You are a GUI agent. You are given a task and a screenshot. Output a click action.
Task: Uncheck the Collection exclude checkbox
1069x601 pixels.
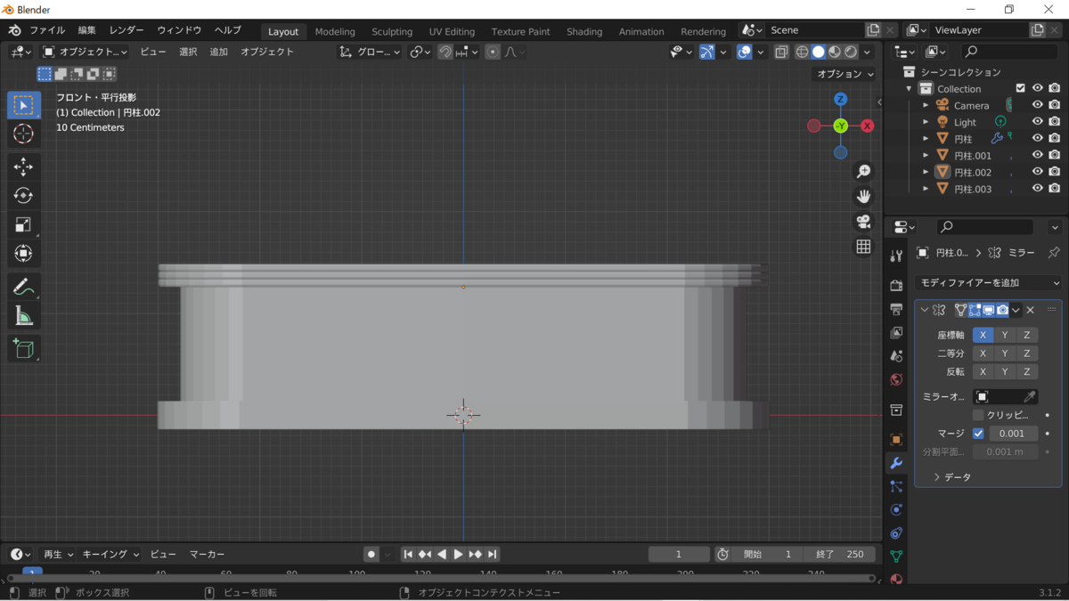coord(1021,88)
